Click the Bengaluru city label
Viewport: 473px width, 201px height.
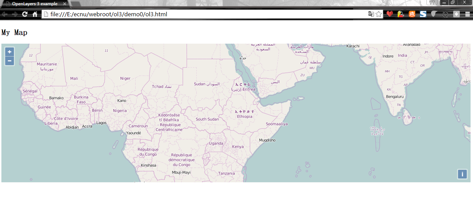pos(395,96)
